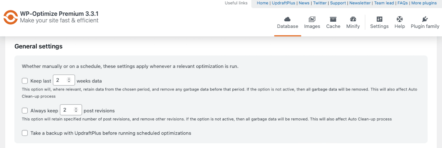Open the Database tab cloud icon

(287, 19)
